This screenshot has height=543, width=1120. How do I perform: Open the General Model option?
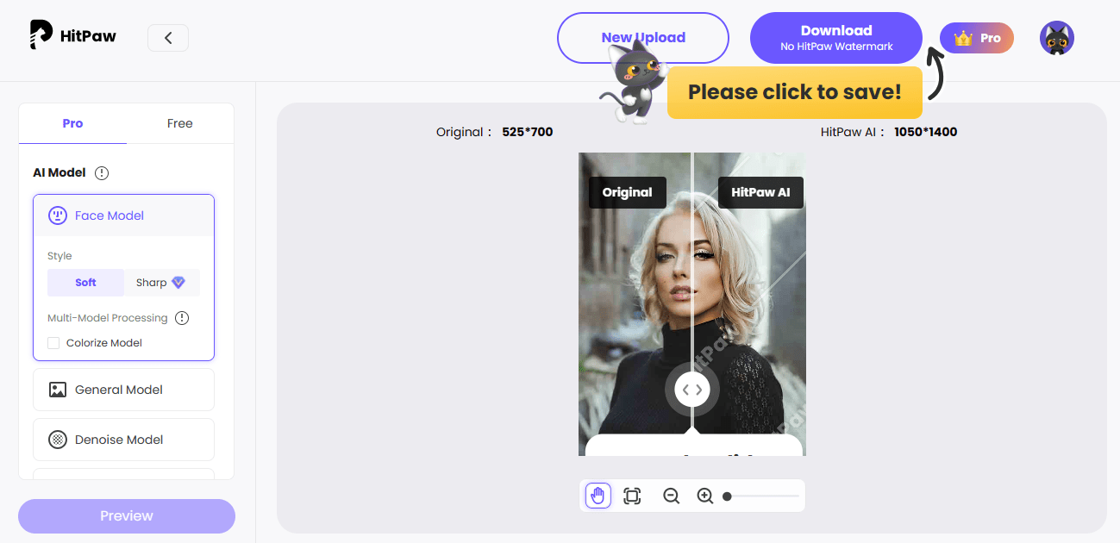[123, 389]
